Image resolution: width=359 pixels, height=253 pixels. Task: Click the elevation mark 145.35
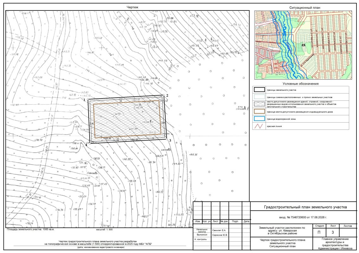click(x=193, y=154)
